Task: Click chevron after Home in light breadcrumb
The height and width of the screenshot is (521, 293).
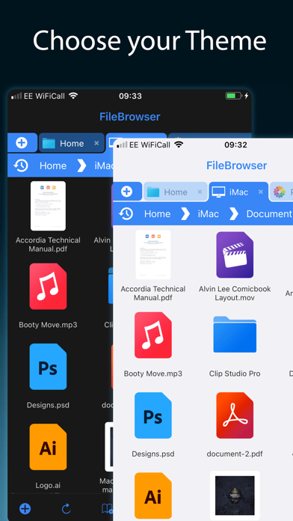Action: [185, 213]
